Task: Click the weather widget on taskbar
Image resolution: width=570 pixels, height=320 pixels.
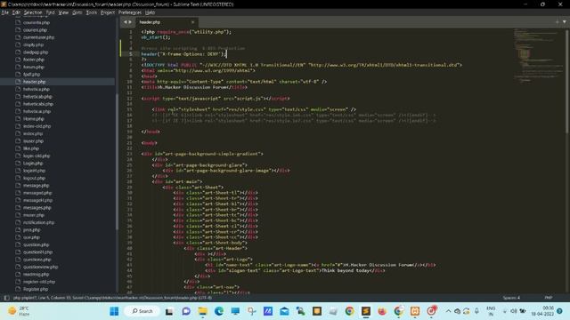Action: tap(19, 311)
